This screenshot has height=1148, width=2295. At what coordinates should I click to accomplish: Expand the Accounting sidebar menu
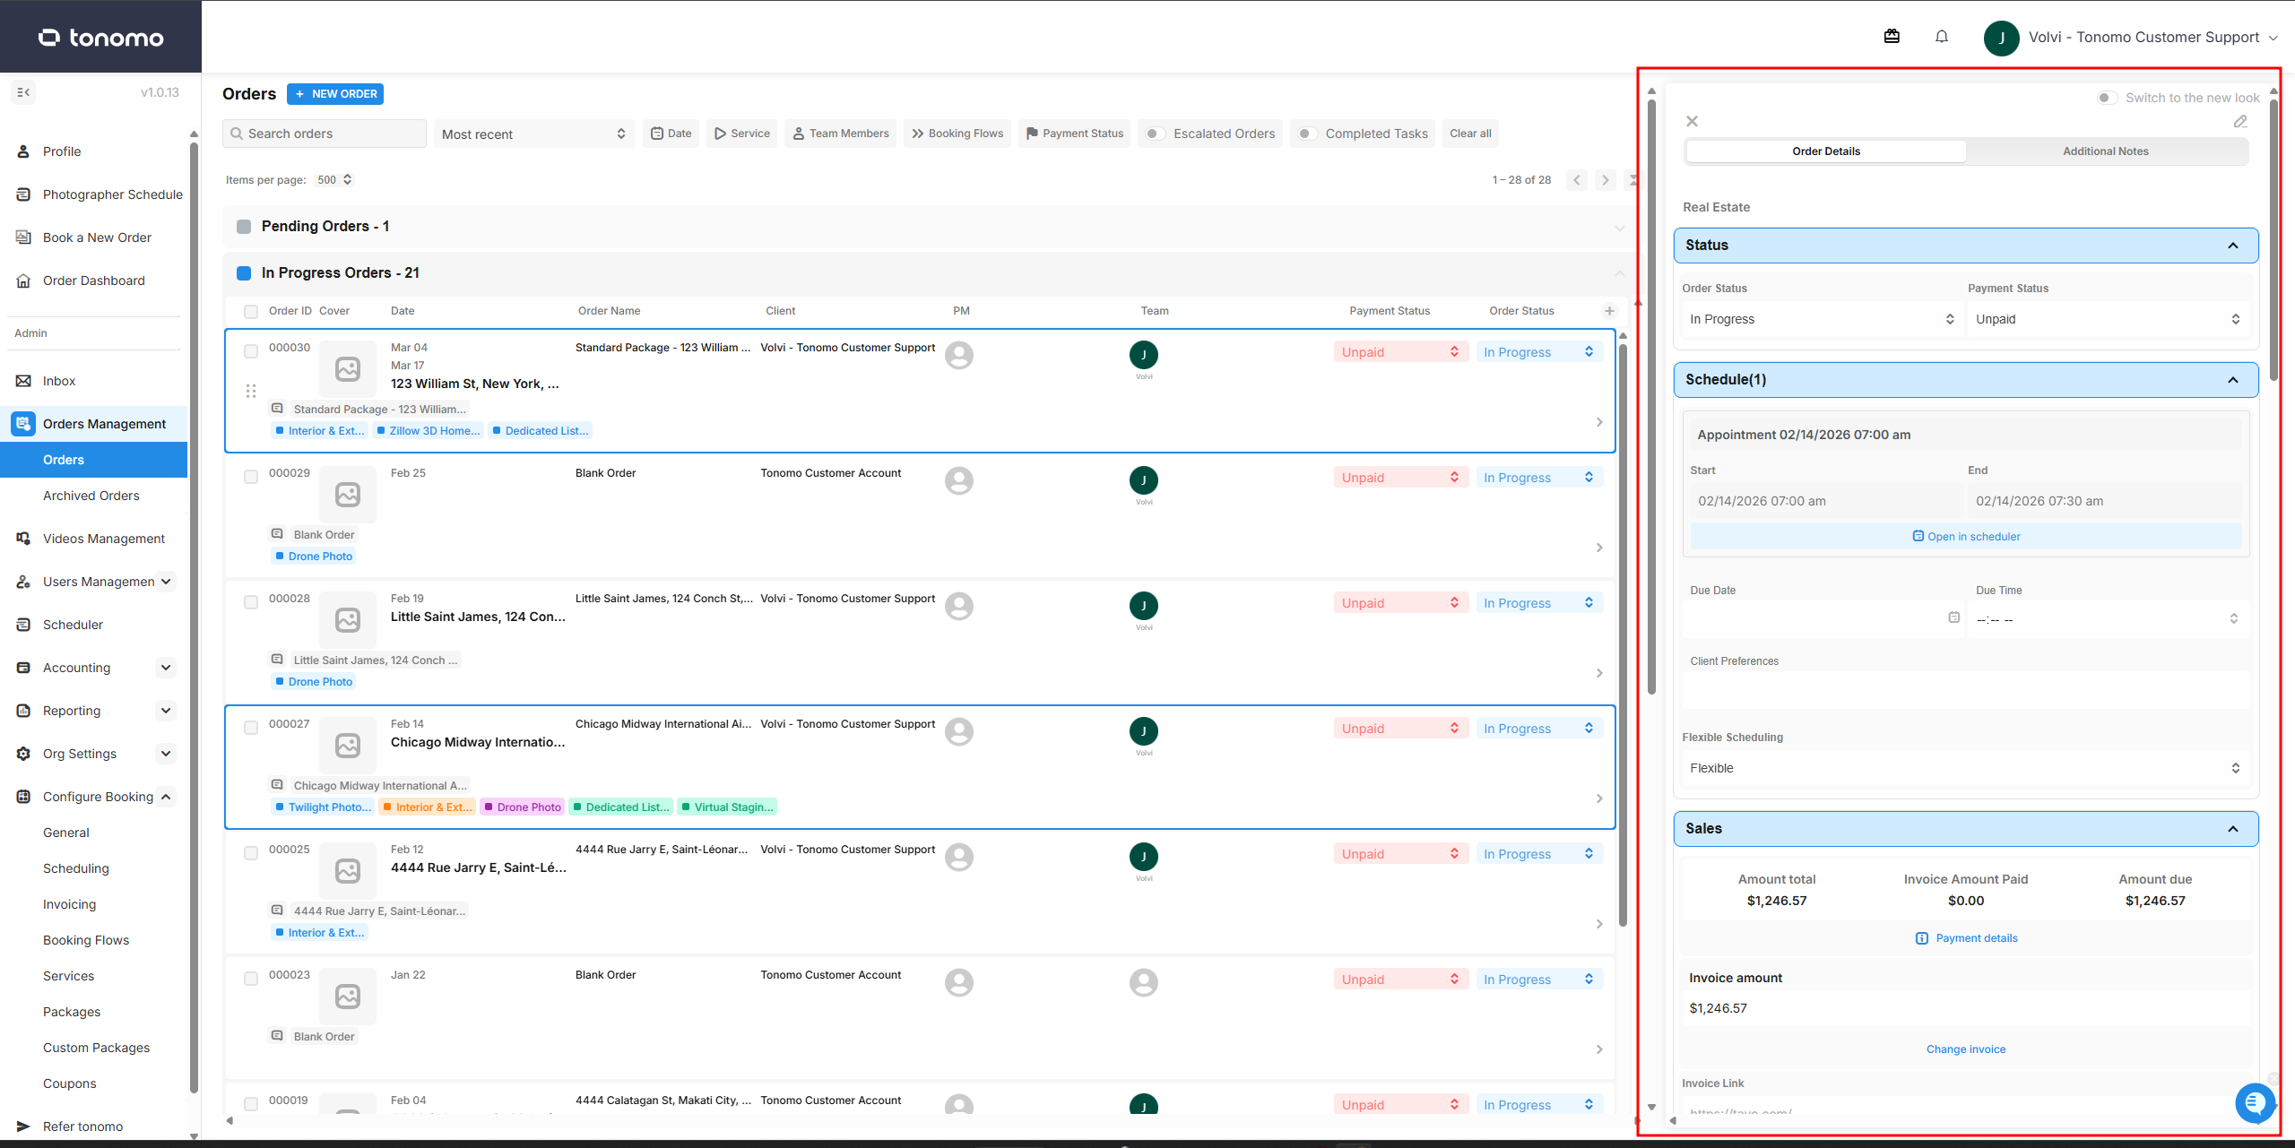(165, 668)
